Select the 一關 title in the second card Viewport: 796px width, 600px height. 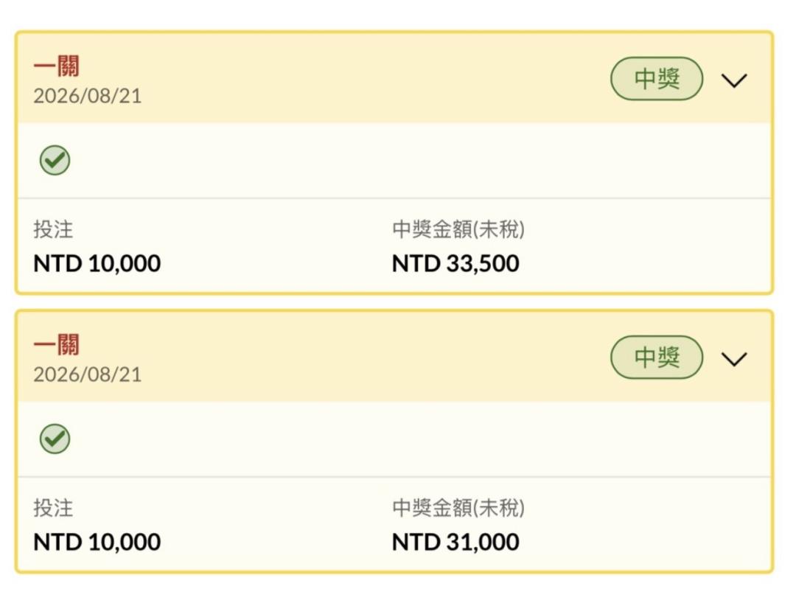point(56,345)
